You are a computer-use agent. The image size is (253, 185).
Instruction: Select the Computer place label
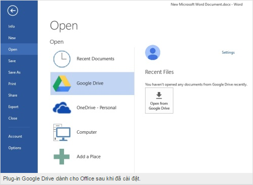[x=87, y=132]
